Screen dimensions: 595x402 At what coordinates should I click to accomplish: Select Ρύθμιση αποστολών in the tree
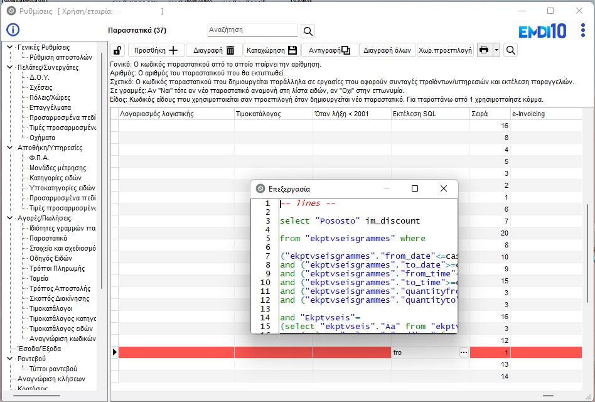click(x=61, y=57)
